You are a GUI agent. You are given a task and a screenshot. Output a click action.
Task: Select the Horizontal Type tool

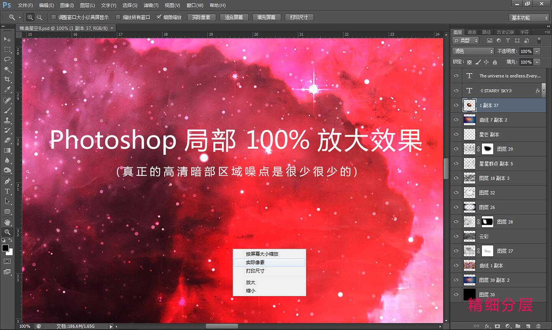click(x=7, y=191)
